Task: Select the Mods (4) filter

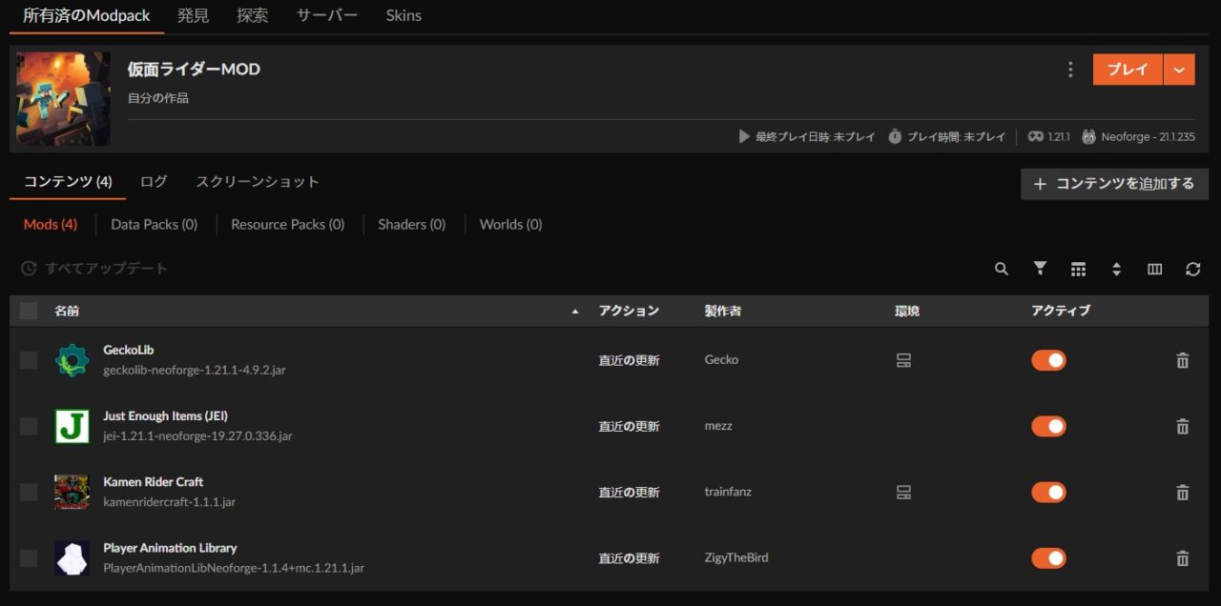Action: point(51,225)
